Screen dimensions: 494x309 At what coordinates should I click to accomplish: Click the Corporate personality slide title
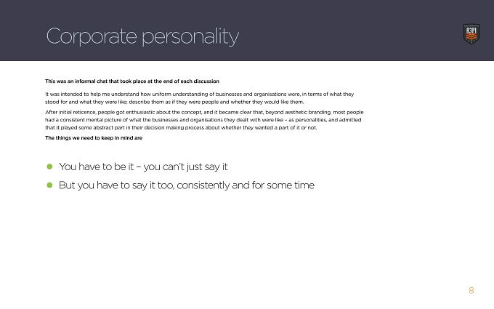(x=142, y=36)
